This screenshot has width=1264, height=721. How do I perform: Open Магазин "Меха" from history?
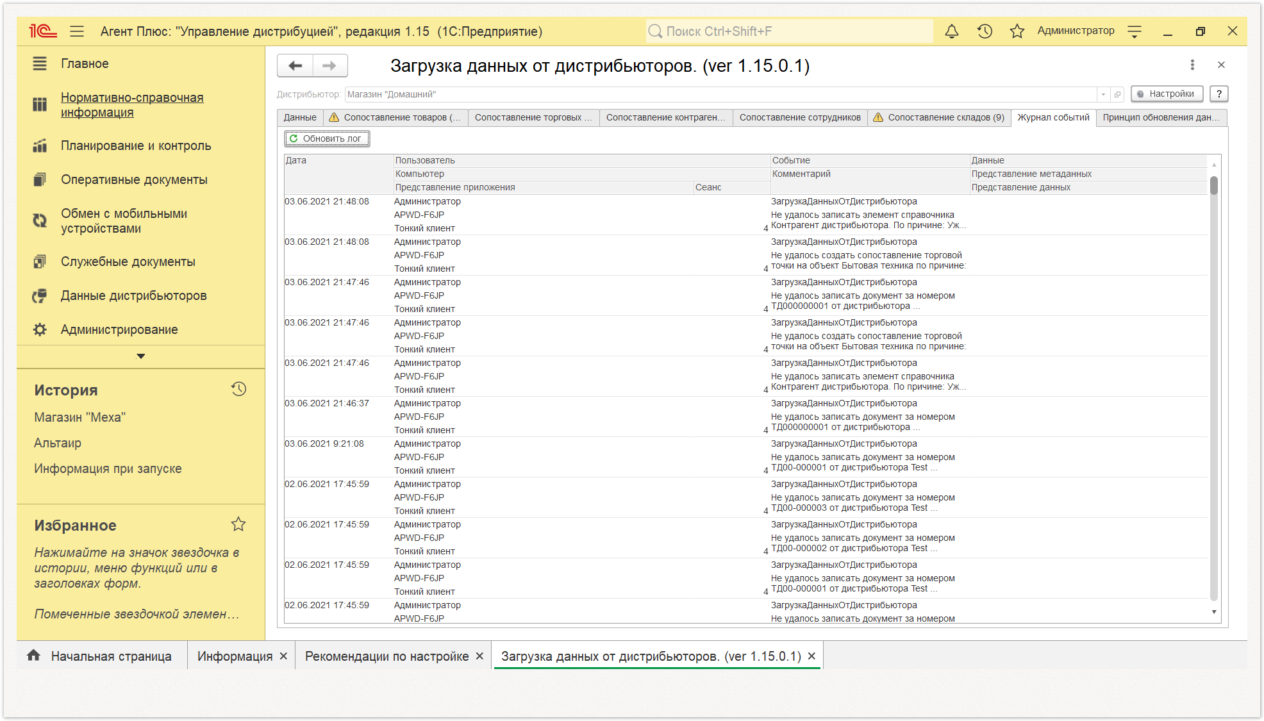[x=79, y=417]
